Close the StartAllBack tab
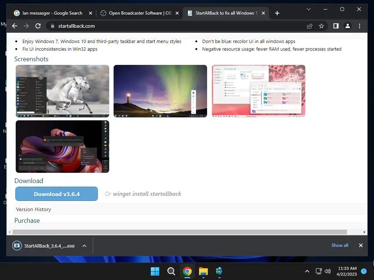Image resolution: width=374 pixels, height=280 pixels. tap(263, 13)
